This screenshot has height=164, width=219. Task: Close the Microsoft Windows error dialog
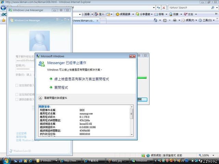(x=132, y=56)
